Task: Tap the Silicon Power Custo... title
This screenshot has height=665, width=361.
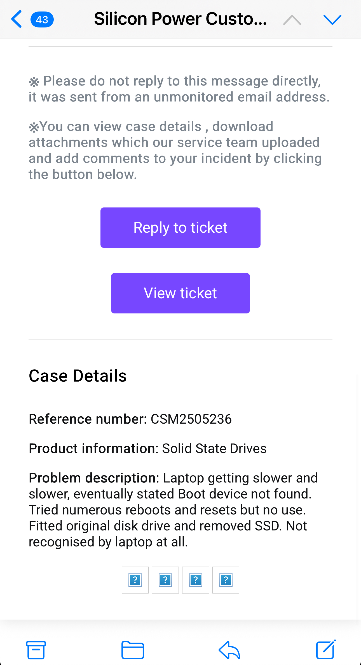Action: pos(180,19)
